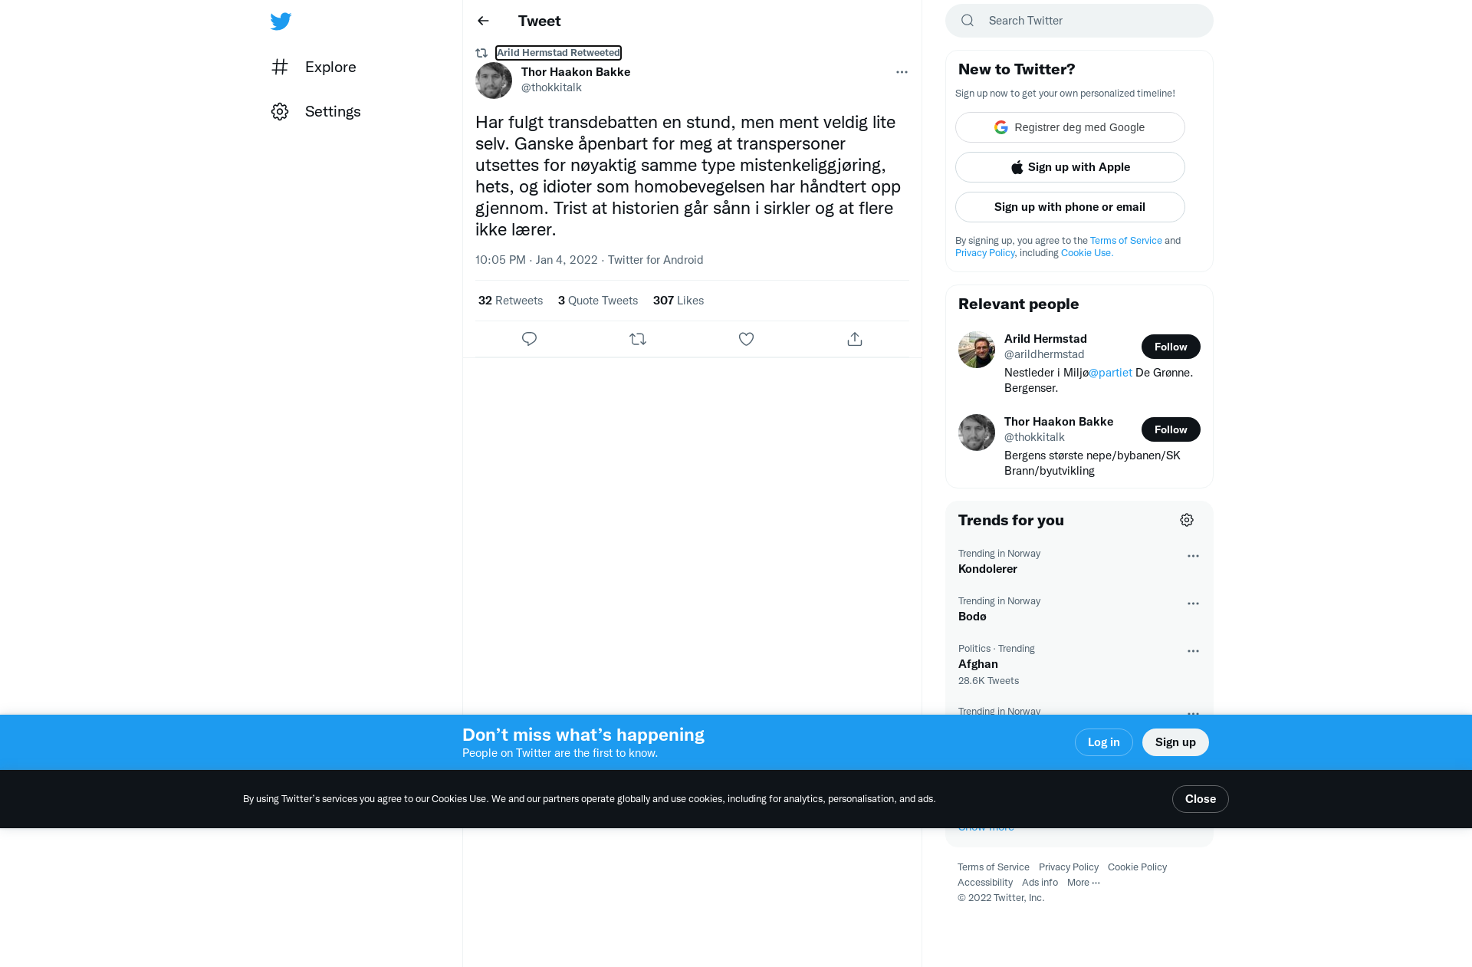Follow Thor Haakon Bakke
The image size is (1472, 967).
1171,429
